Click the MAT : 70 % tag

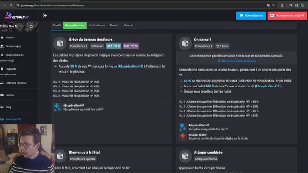(130, 46)
